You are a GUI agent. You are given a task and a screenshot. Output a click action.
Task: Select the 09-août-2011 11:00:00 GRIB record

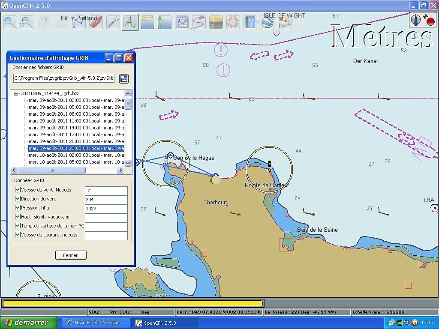[x=76, y=121]
